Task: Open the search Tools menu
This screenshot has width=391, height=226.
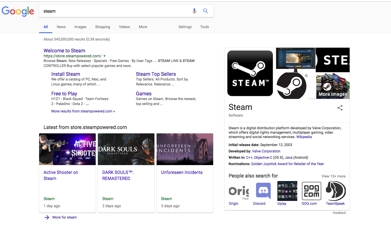Action: tap(205, 27)
